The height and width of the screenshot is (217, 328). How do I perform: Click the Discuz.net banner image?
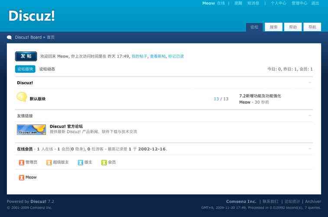31,129
